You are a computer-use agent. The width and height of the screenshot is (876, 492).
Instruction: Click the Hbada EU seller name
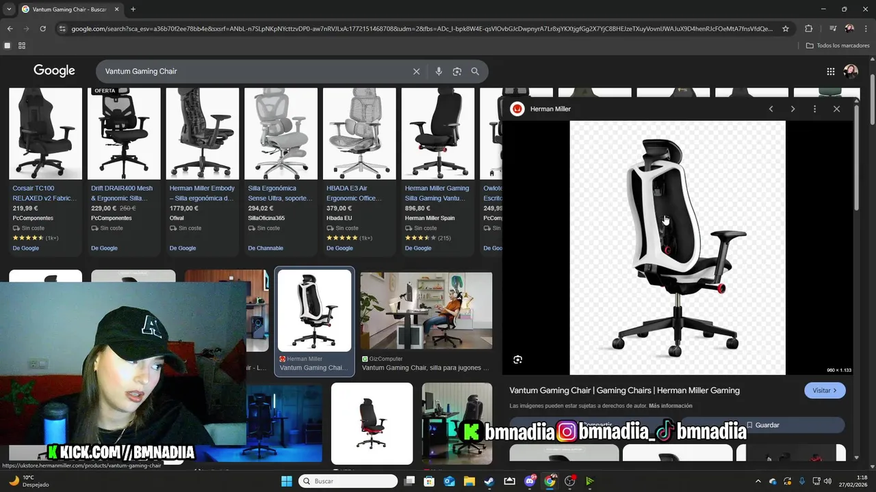339,218
